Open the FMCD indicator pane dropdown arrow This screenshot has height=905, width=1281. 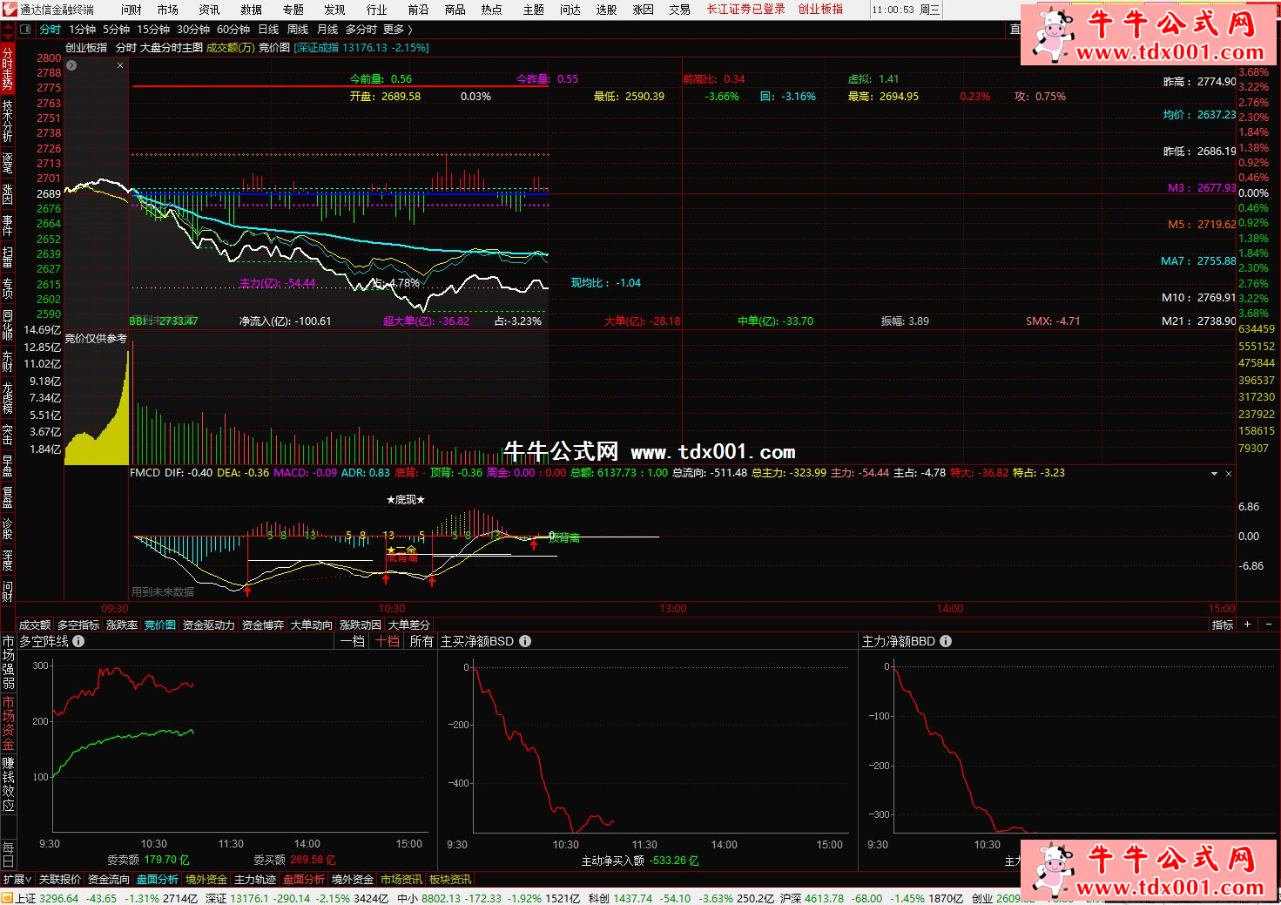coord(1214,474)
